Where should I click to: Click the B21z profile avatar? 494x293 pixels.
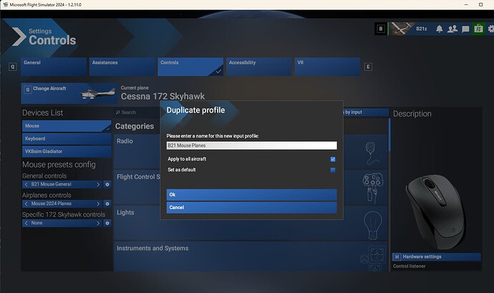click(x=402, y=29)
